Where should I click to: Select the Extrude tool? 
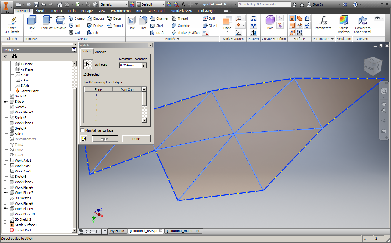[x=47, y=23]
